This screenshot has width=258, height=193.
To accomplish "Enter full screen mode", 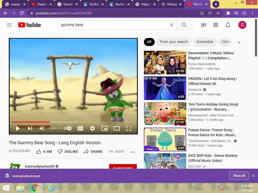I will pyautogui.click(x=129, y=128).
